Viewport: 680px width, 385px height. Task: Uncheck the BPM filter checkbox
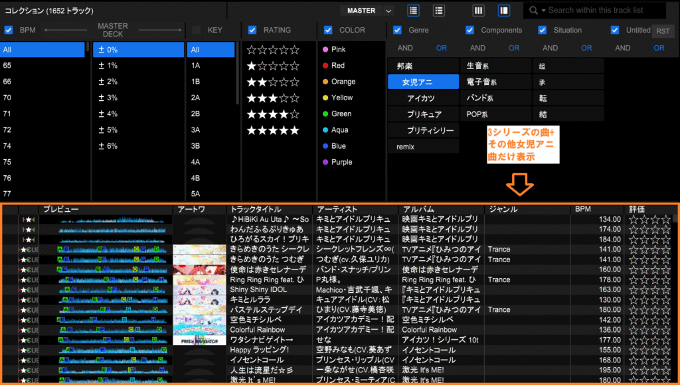(9, 30)
